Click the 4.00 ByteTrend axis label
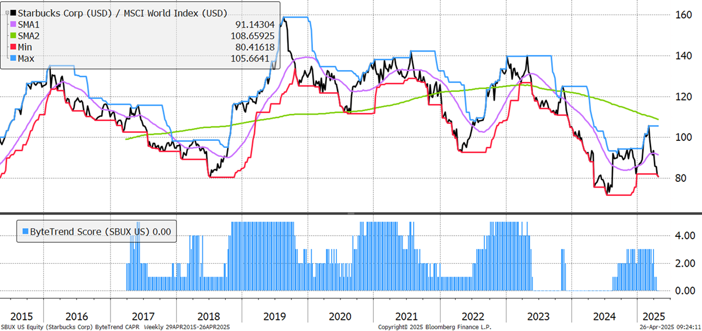Viewport: 702px width, 331px height. [686, 236]
